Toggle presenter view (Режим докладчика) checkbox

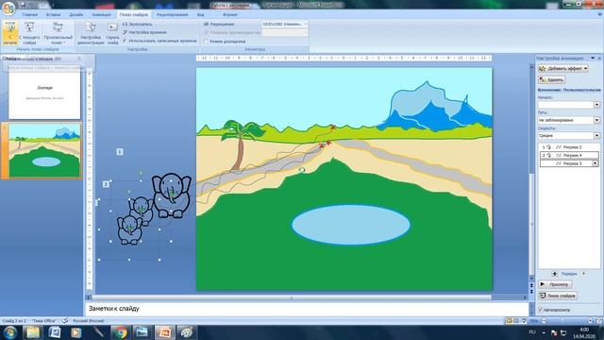206,42
